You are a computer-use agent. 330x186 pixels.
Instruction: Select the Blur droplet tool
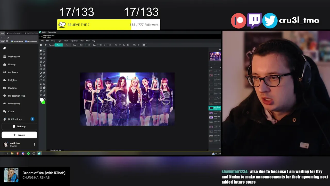pyautogui.click(x=44, y=65)
